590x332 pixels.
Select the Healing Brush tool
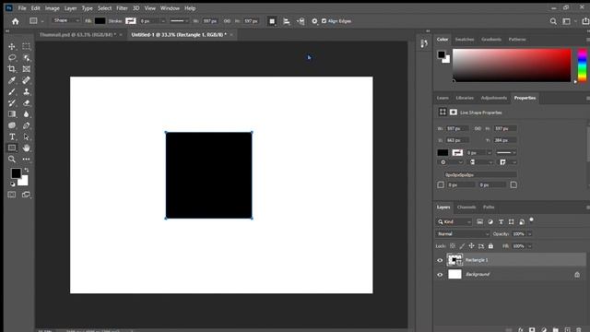click(x=26, y=80)
